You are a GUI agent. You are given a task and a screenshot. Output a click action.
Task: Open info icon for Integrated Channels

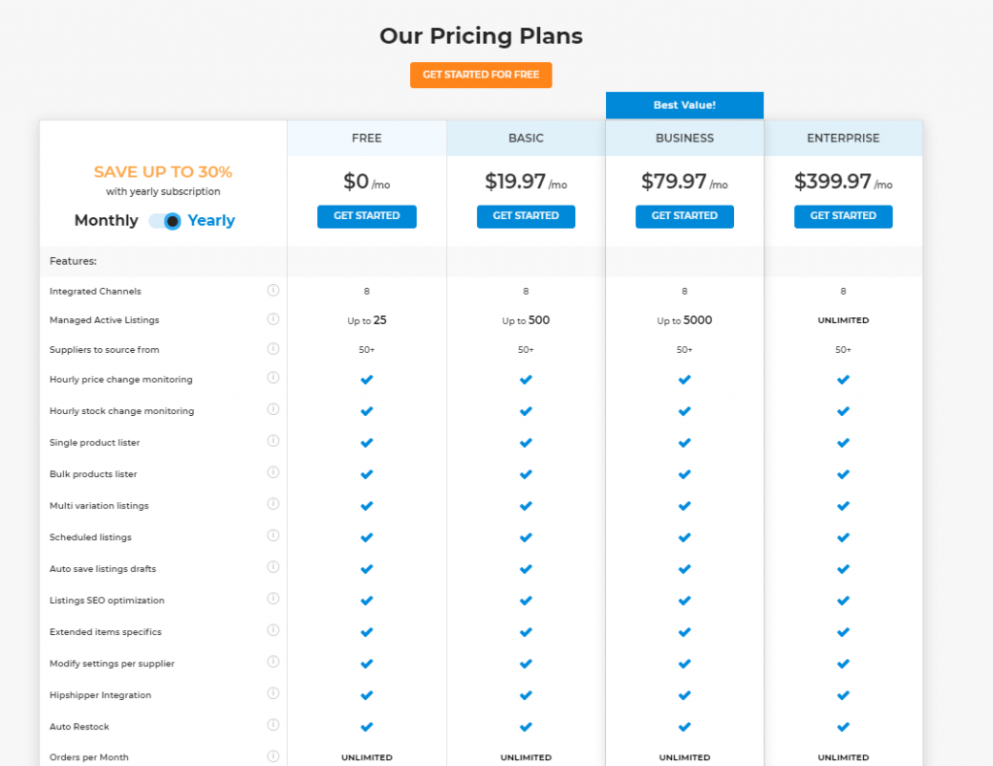click(x=272, y=290)
